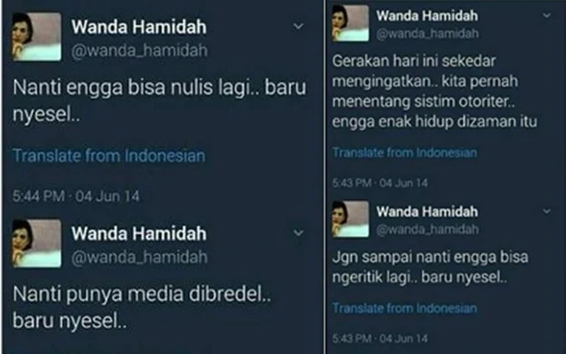Open avatar of 'Nanti punya media dibredel' tweet
Screen dimensions: 566x354
(36, 243)
